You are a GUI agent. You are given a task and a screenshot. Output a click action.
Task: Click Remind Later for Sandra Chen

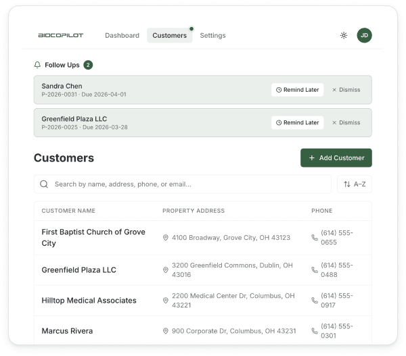coord(298,90)
